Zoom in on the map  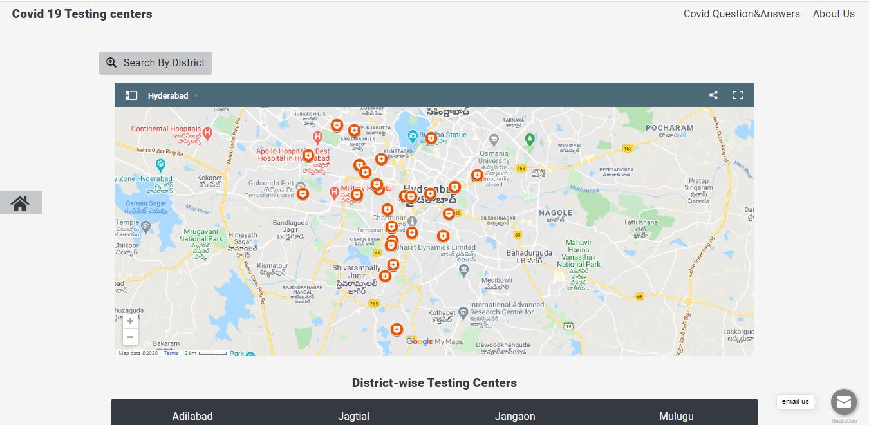point(130,321)
